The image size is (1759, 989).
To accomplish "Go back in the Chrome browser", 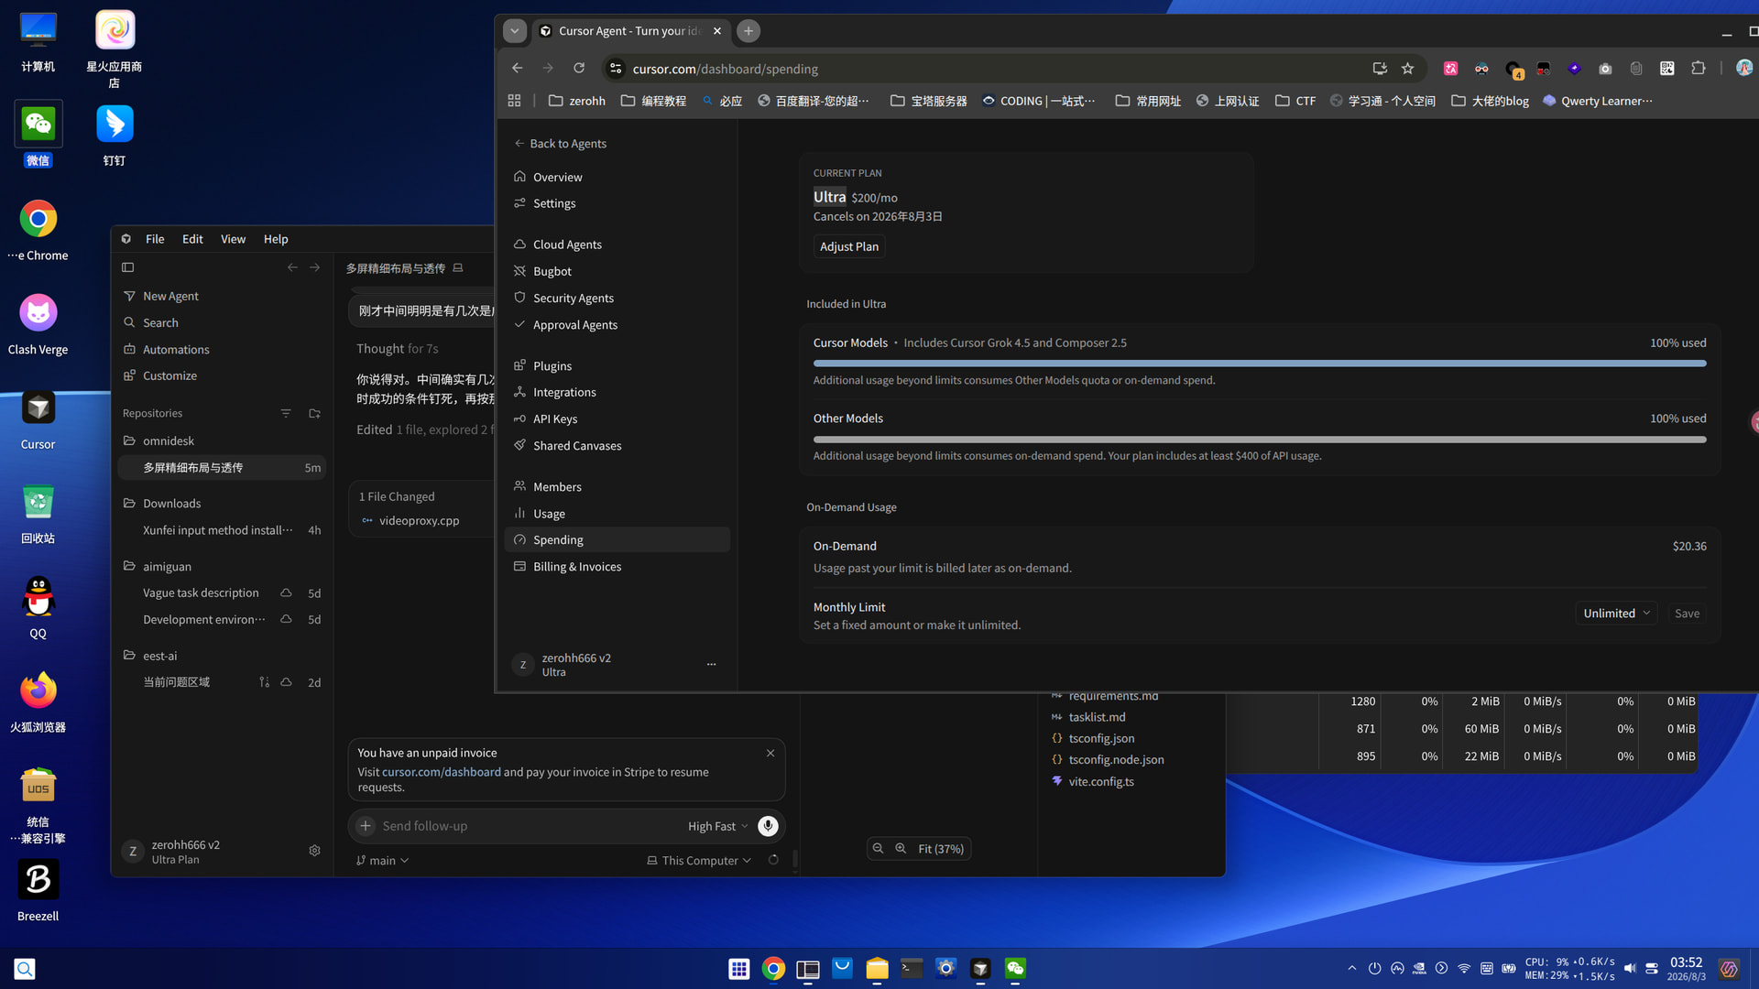I will click(518, 69).
